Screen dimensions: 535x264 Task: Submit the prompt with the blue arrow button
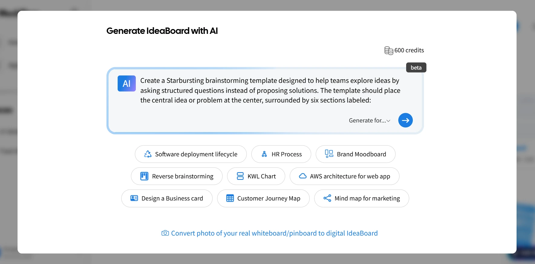(405, 120)
